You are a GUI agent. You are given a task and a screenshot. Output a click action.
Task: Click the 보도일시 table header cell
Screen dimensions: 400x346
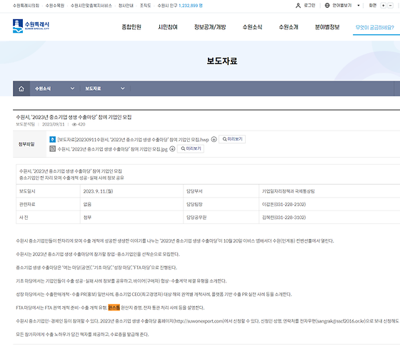[x=49, y=191]
